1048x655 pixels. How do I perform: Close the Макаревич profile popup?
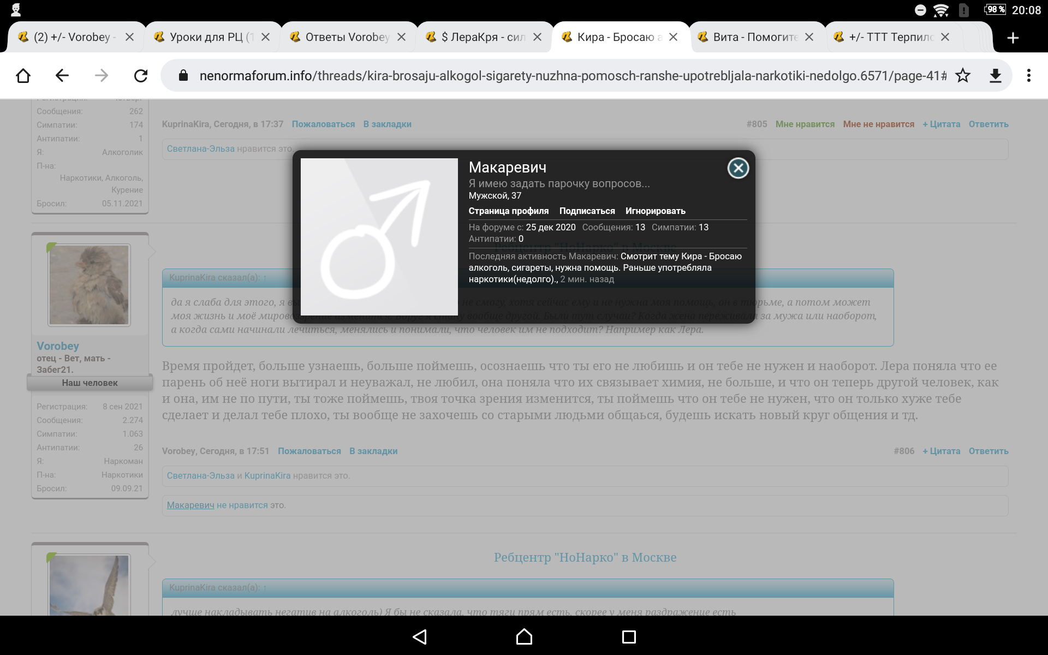(x=738, y=168)
